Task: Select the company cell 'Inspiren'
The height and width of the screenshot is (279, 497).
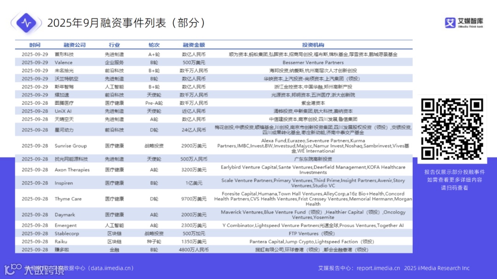Action: click(x=64, y=183)
